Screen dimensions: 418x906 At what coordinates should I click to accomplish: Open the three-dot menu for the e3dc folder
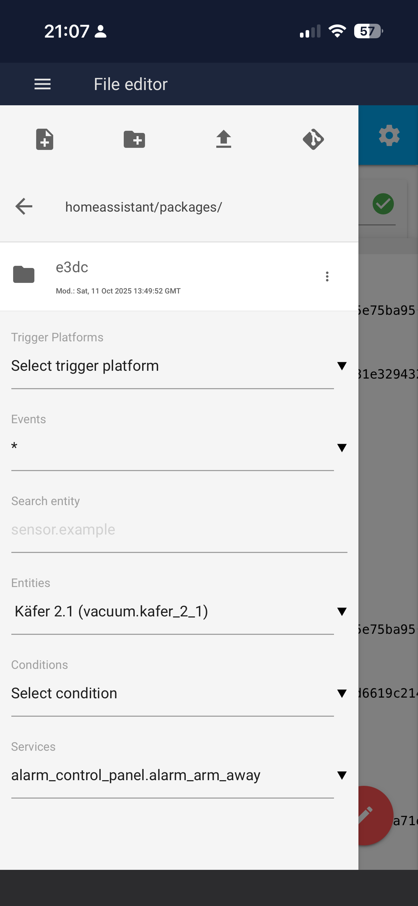(x=327, y=276)
